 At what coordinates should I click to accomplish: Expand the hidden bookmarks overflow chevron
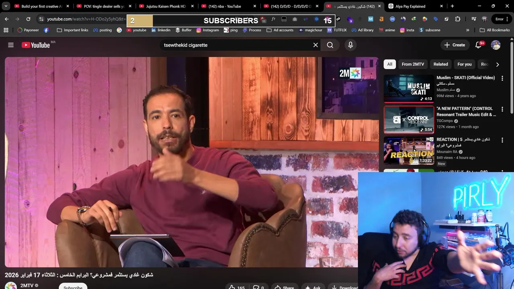click(x=467, y=30)
